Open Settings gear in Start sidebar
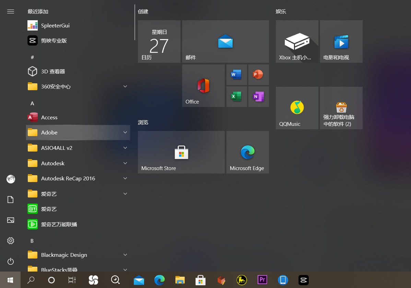 tap(11, 241)
